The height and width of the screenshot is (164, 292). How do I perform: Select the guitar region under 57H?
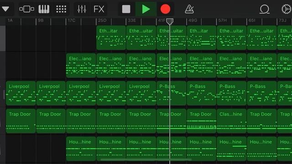pos(231,38)
